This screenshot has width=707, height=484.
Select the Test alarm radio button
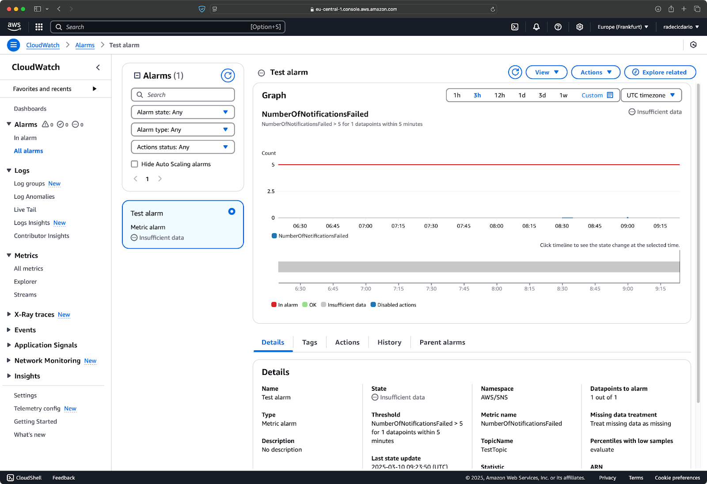pyautogui.click(x=232, y=212)
